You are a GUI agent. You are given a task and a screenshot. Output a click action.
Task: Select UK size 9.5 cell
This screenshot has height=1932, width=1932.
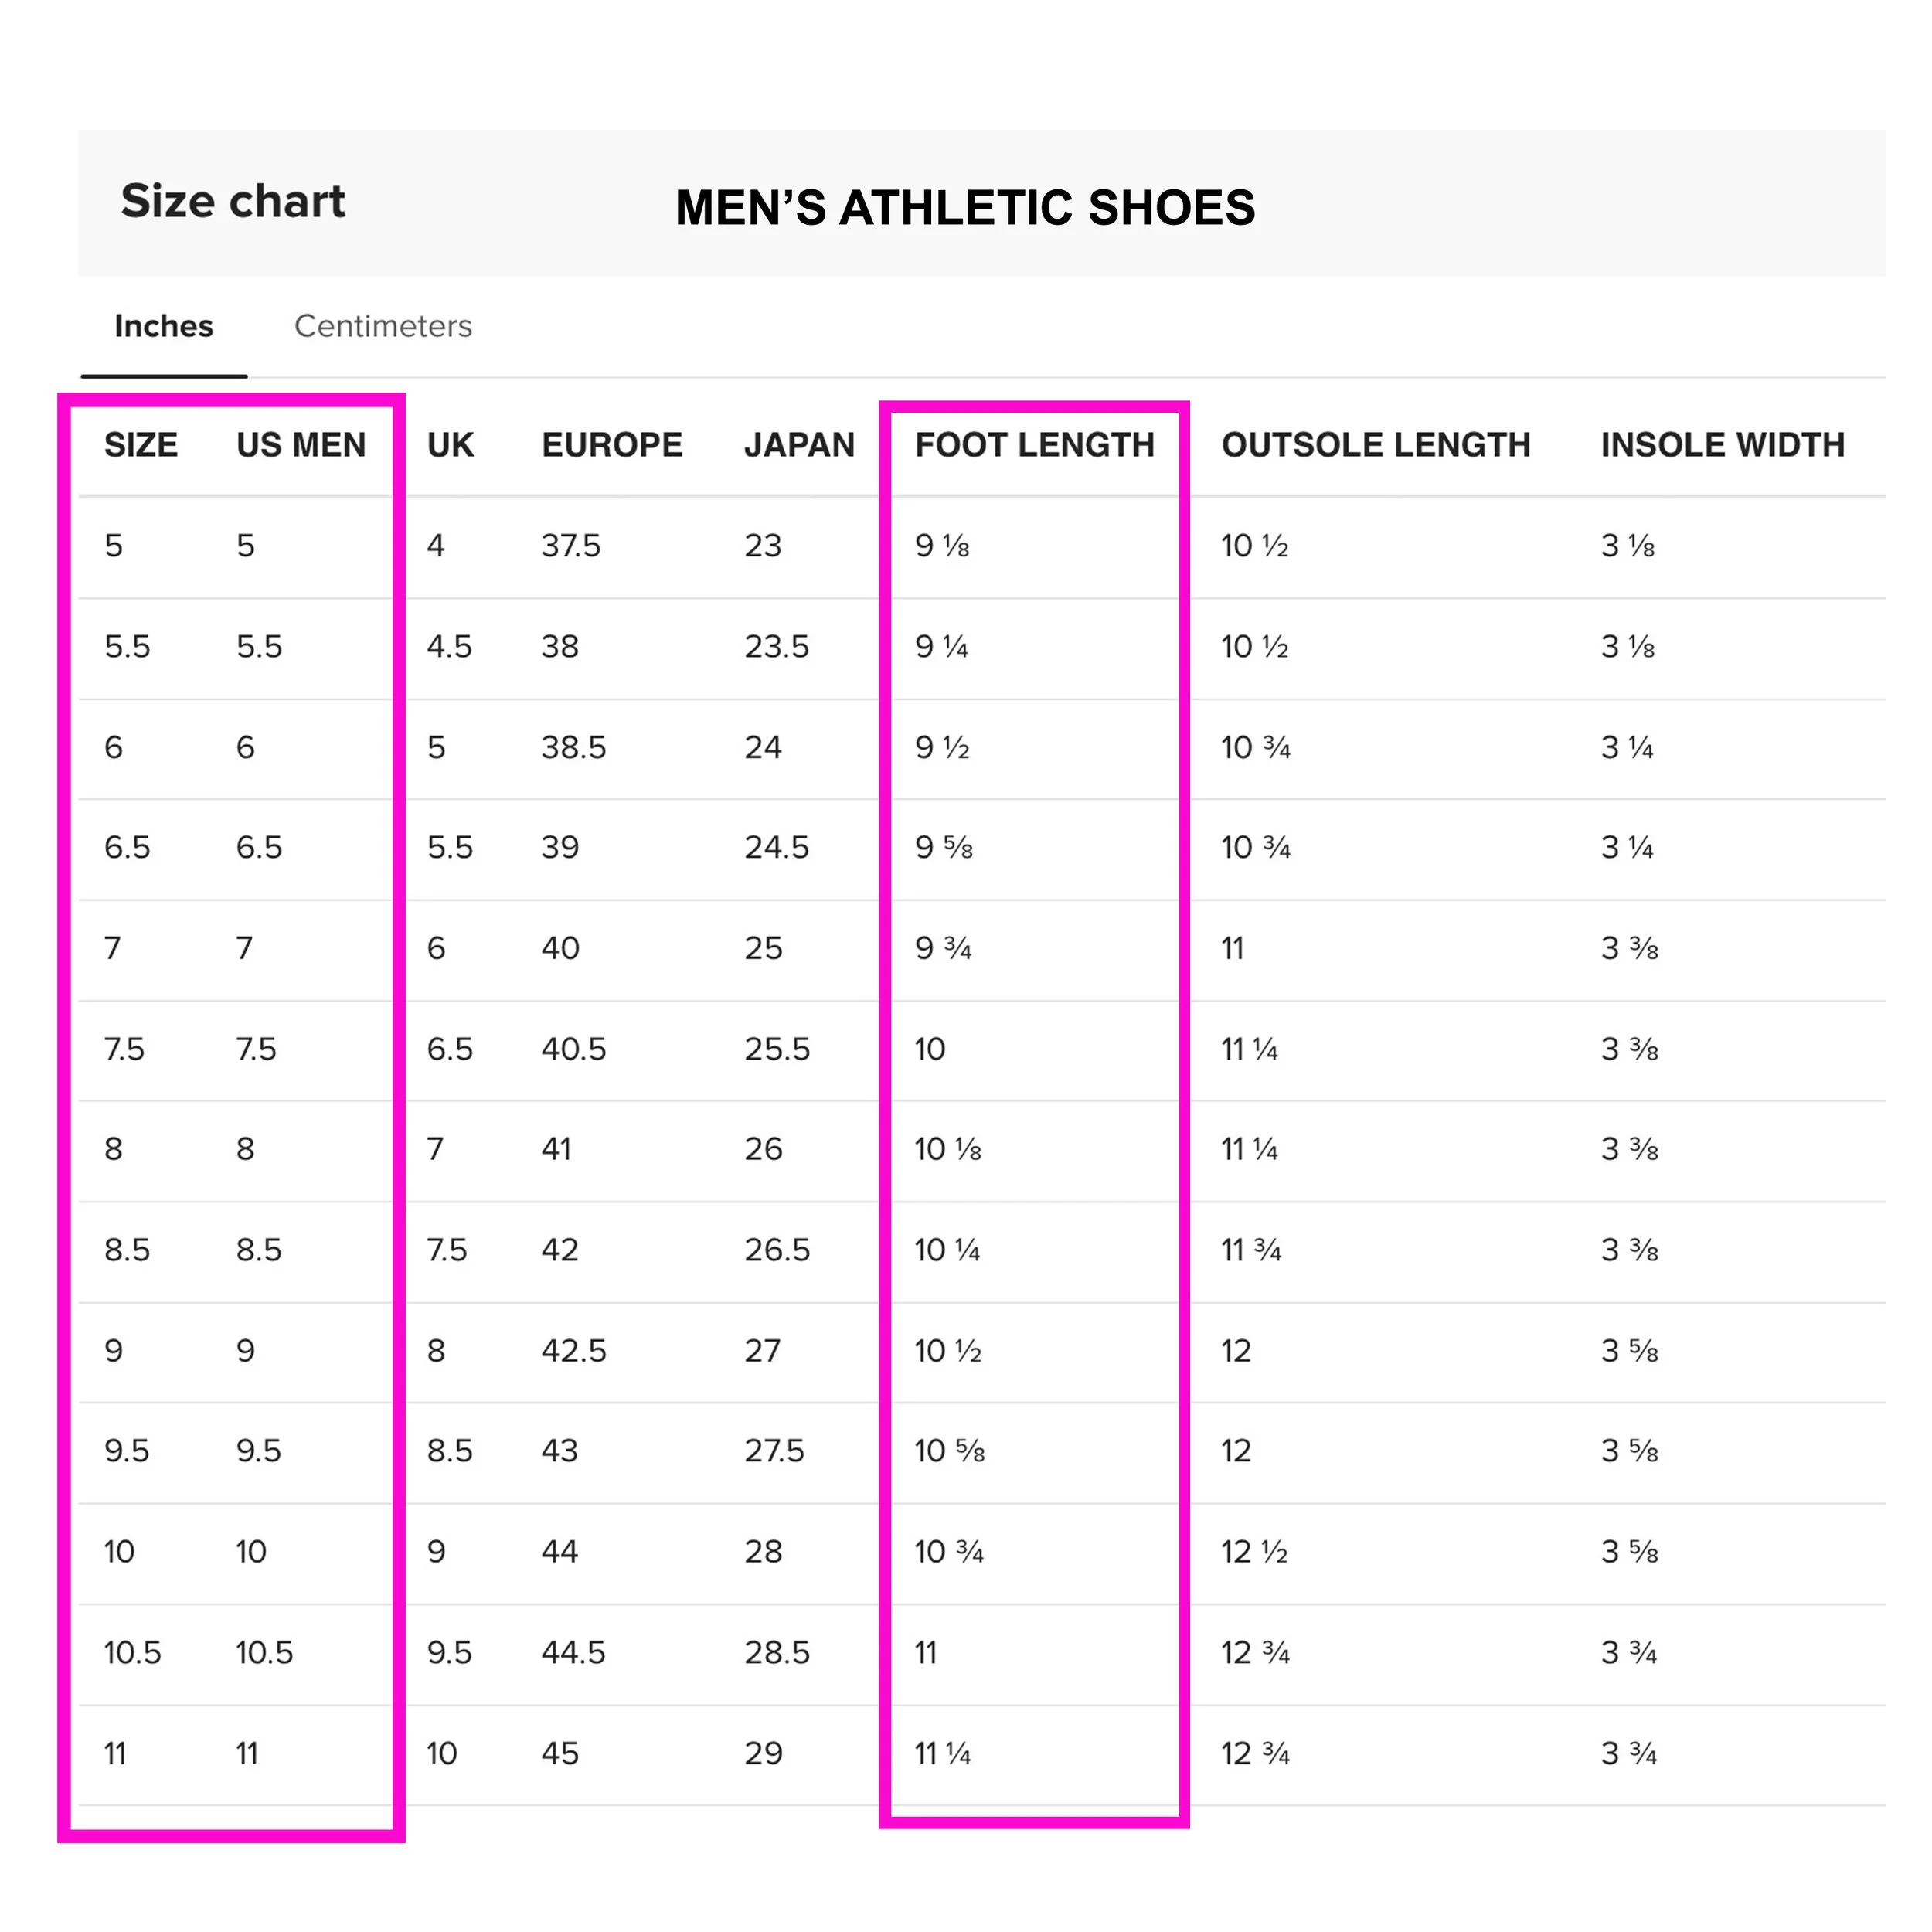[x=449, y=1653]
